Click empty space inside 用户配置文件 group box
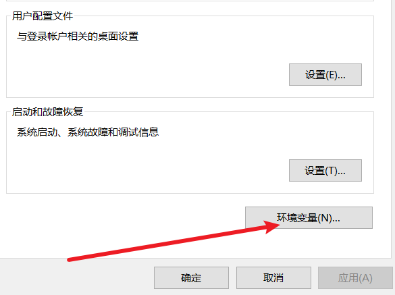This screenshot has width=395, height=295. (151, 68)
